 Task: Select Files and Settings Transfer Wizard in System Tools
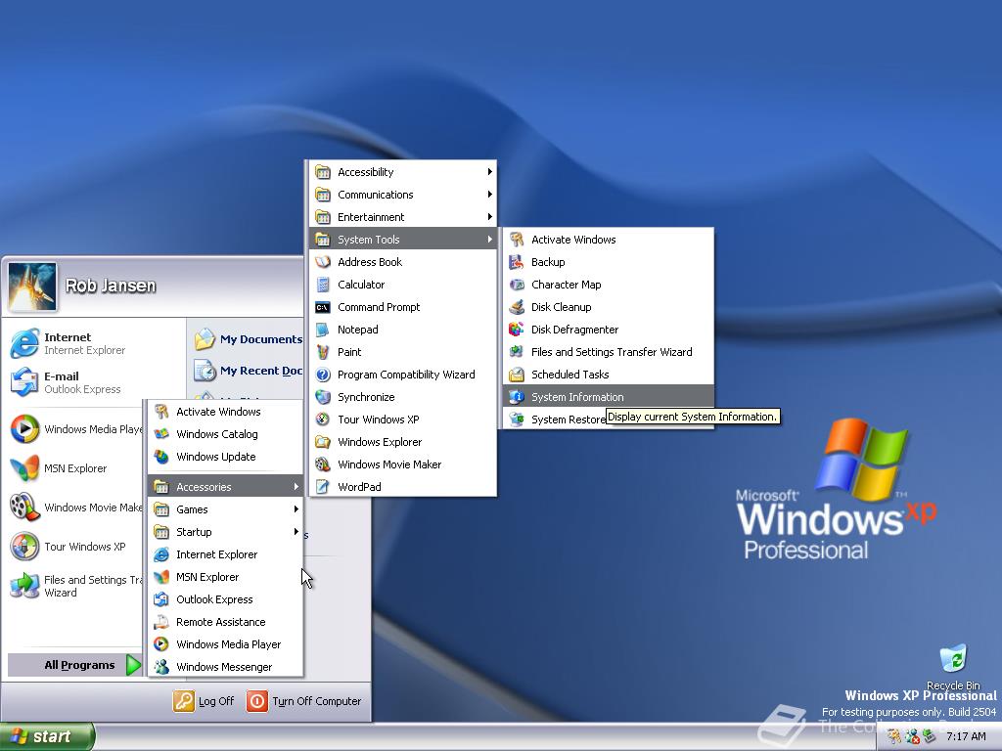point(609,352)
